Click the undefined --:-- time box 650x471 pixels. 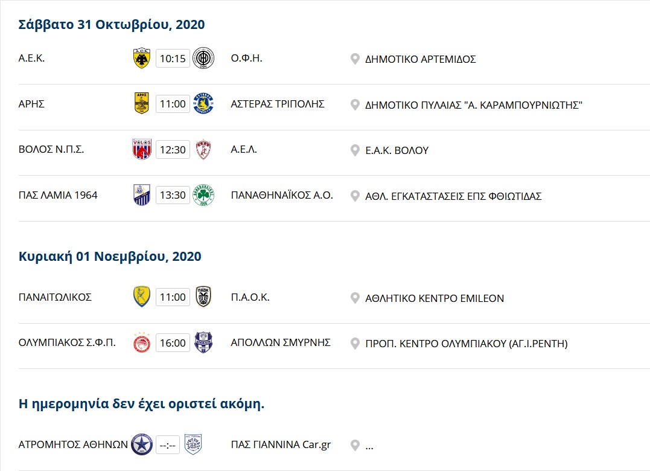(167, 445)
